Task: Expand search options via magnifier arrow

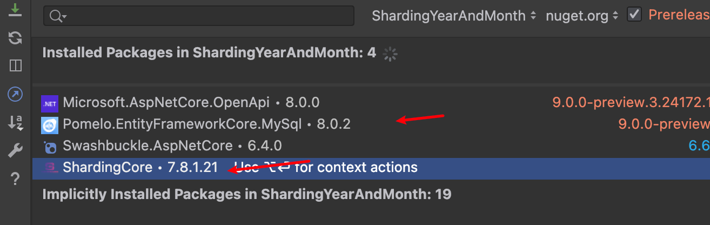Action: 58,16
